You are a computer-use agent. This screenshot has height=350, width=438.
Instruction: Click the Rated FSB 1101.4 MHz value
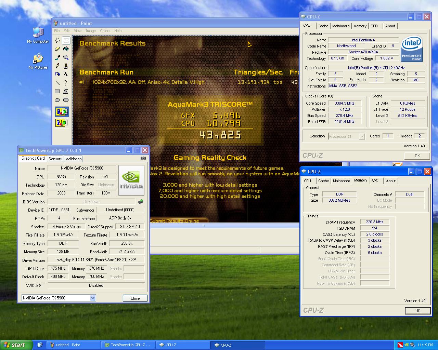(344, 121)
